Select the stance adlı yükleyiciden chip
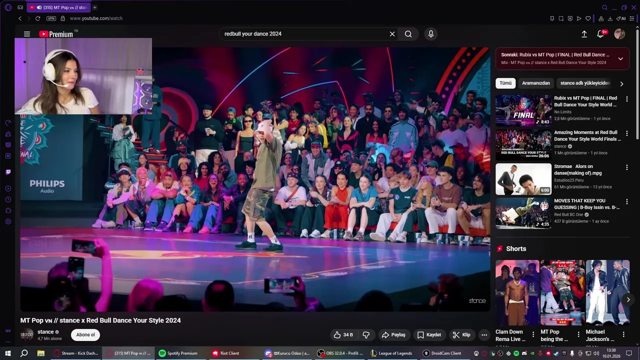 coord(585,83)
